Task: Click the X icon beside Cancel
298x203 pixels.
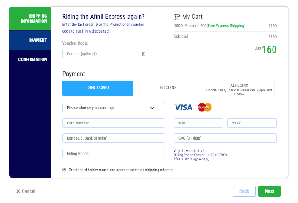Action: click(x=18, y=191)
